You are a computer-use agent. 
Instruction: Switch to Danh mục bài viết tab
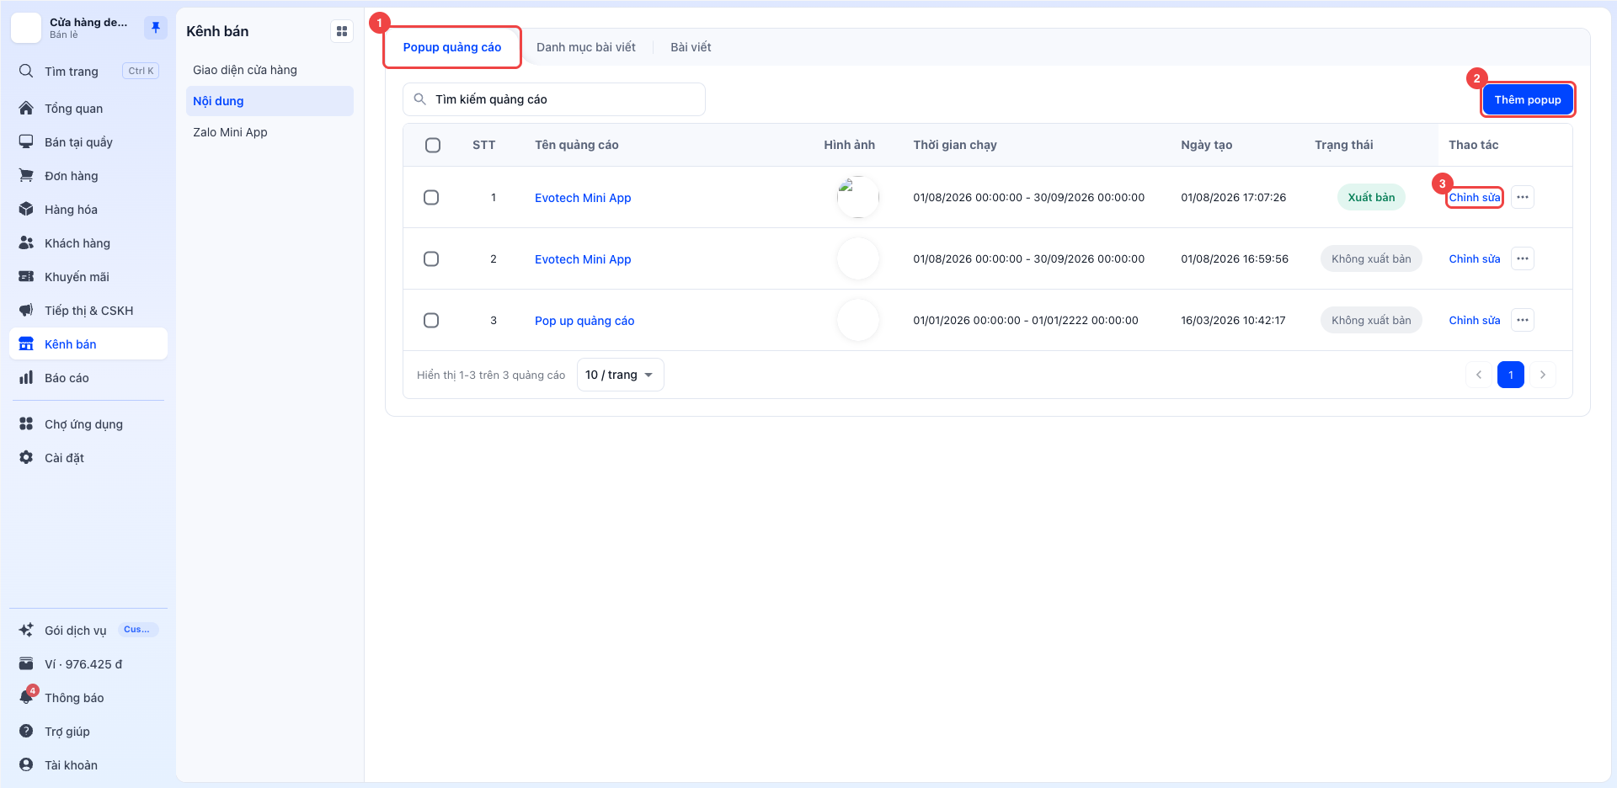[x=586, y=47]
